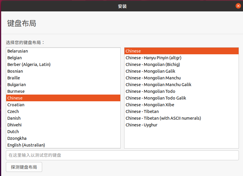Select Chinese - Mongolian Manchu Galik variant
This screenshot has width=243, height=176.
(182, 85)
